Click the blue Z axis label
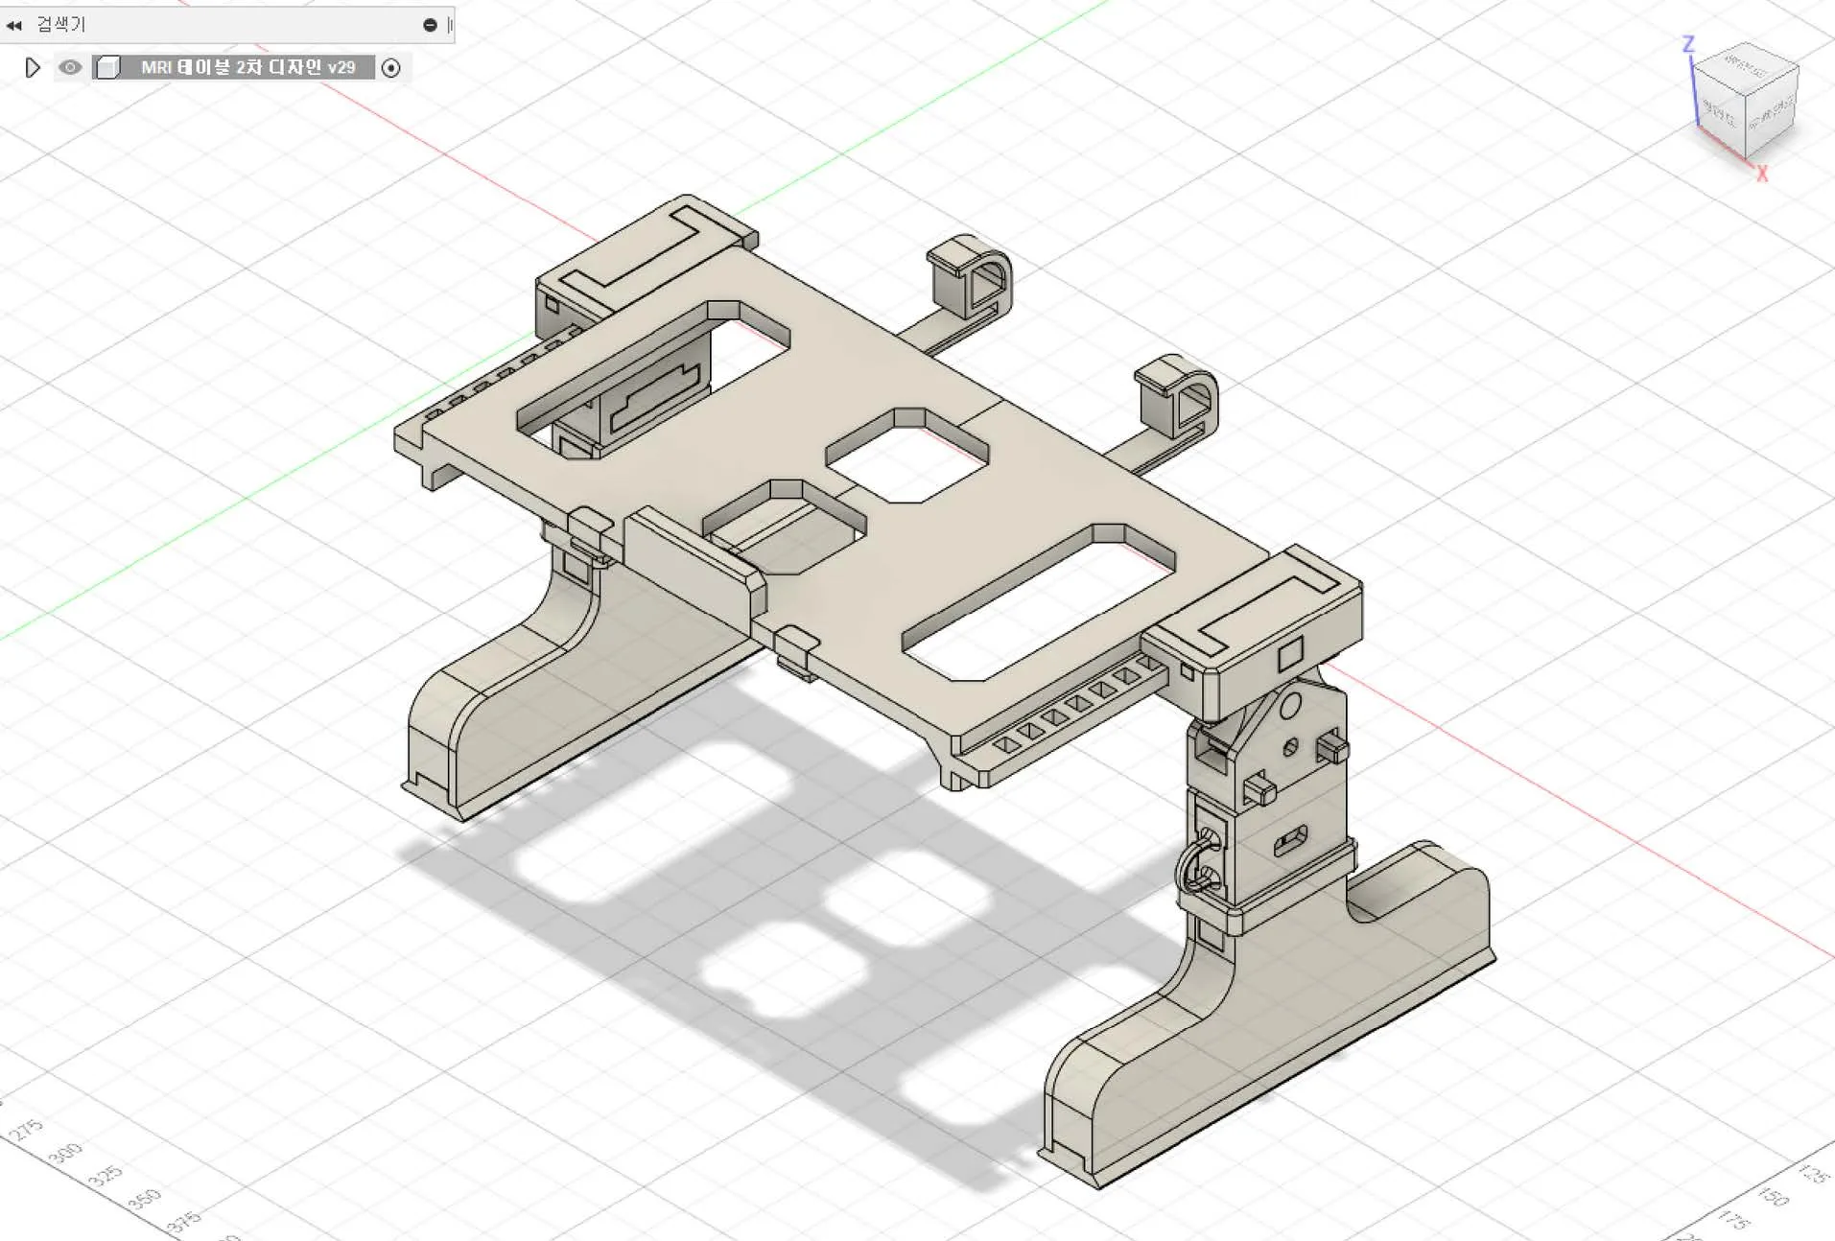This screenshot has width=1835, height=1241. (x=1688, y=44)
